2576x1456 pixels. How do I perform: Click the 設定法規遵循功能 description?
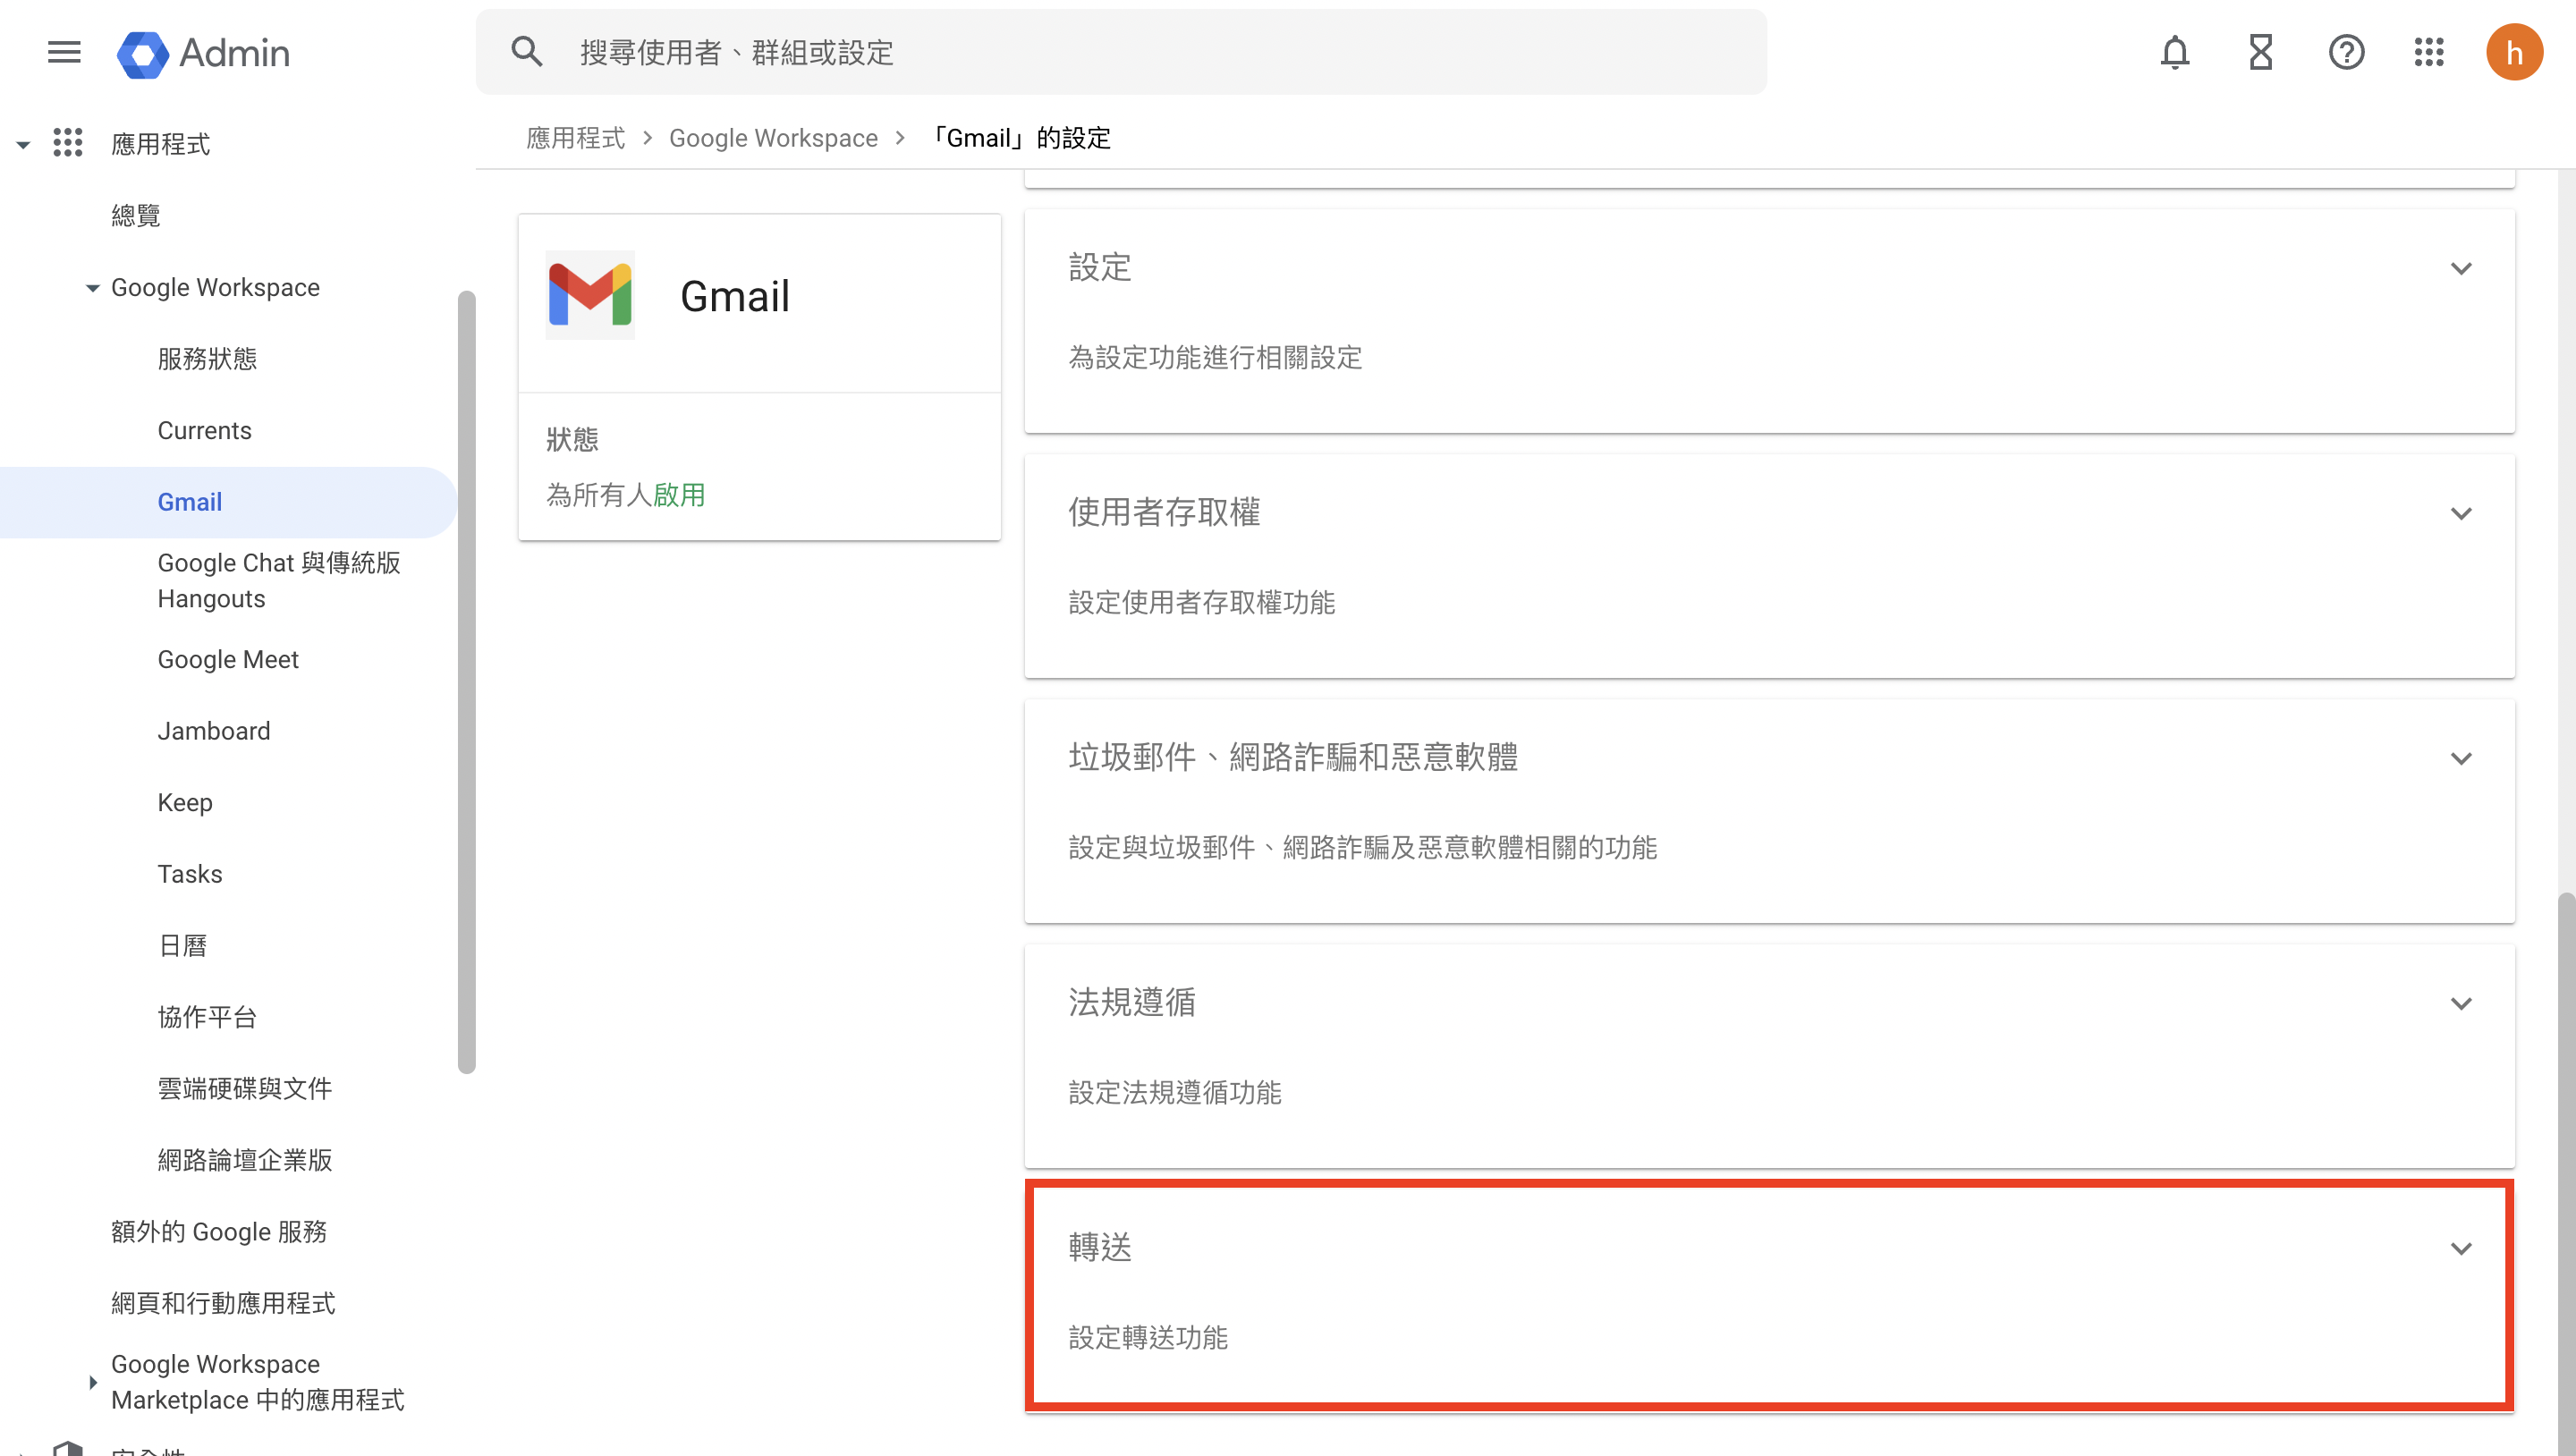(1175, 1092)
